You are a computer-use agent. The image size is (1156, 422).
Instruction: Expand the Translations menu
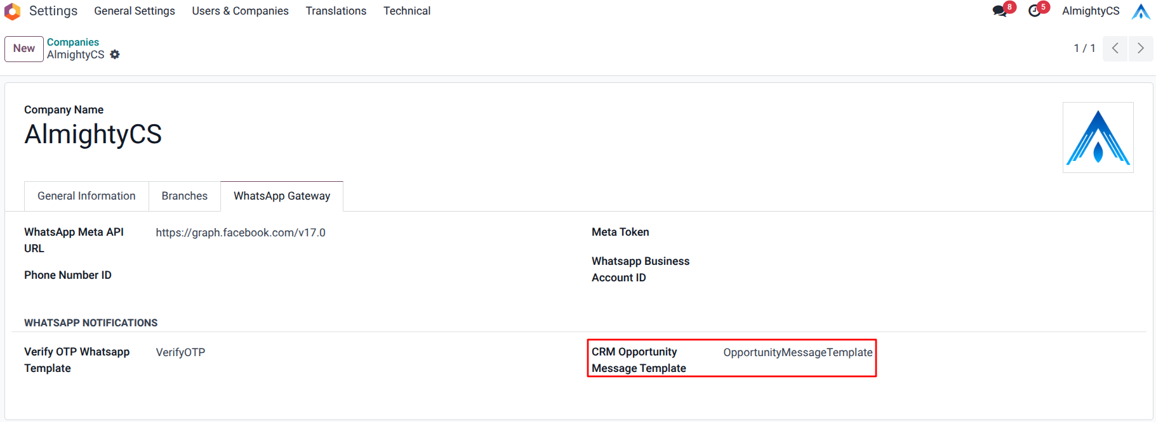point(336,11)
